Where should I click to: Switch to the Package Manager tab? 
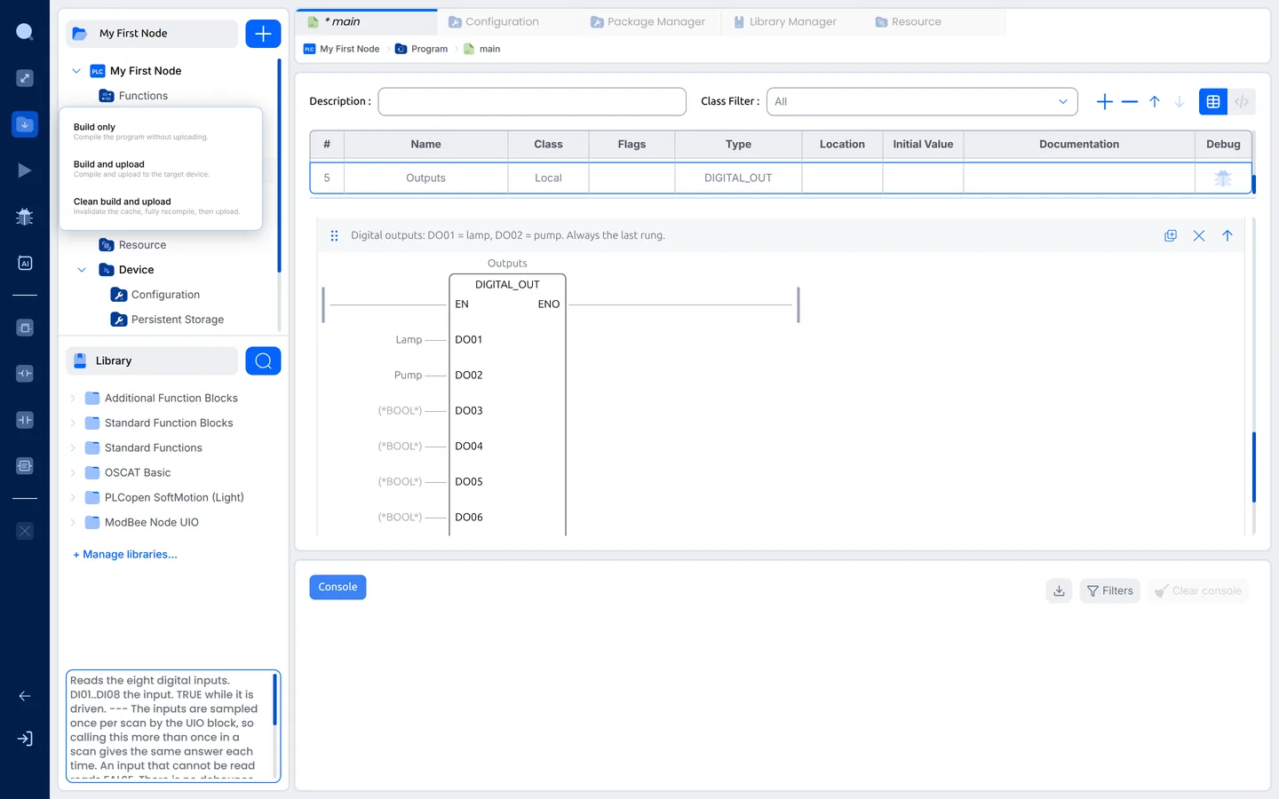[x=648, y=22]
